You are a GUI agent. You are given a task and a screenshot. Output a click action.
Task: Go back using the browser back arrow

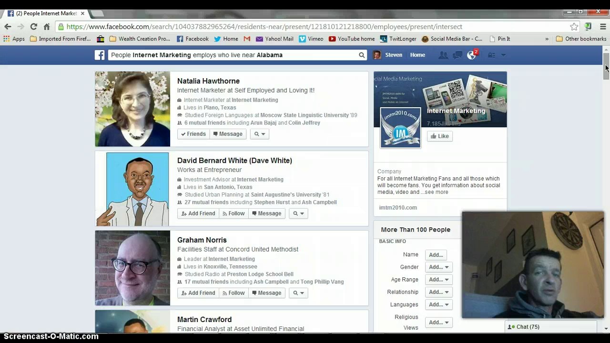tap(8, 27)
